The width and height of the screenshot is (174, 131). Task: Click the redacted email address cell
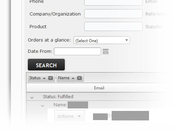[121, 116]
